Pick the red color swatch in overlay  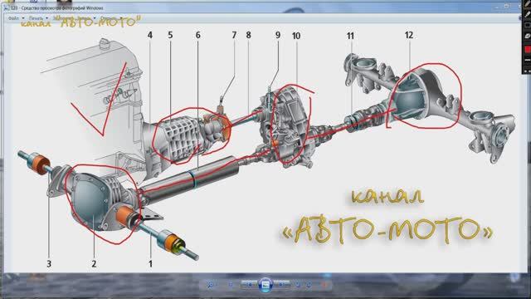[x=528, y=50]
